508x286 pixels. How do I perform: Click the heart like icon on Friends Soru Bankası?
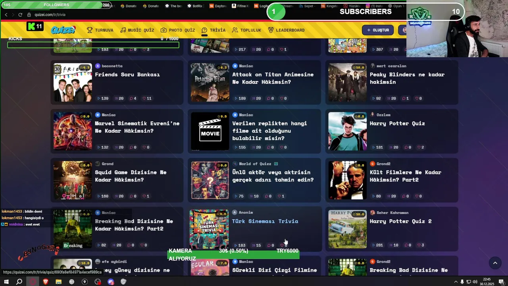tap(144, 99)
